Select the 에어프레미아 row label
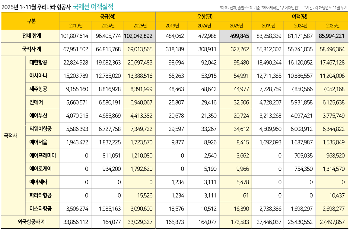 pos(43,155)
